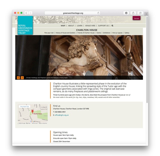Open the Safari downloads icon

[x=126, y=13]
